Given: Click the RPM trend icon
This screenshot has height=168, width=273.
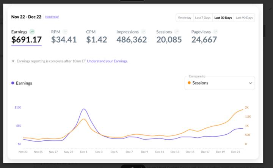Looking at the screenshot, I should point(65,32).
